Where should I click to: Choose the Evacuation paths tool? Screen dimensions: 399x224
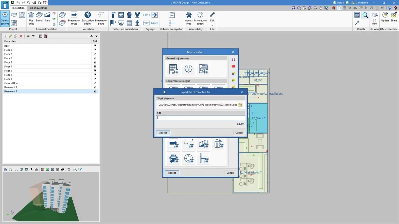coord(101,18)
